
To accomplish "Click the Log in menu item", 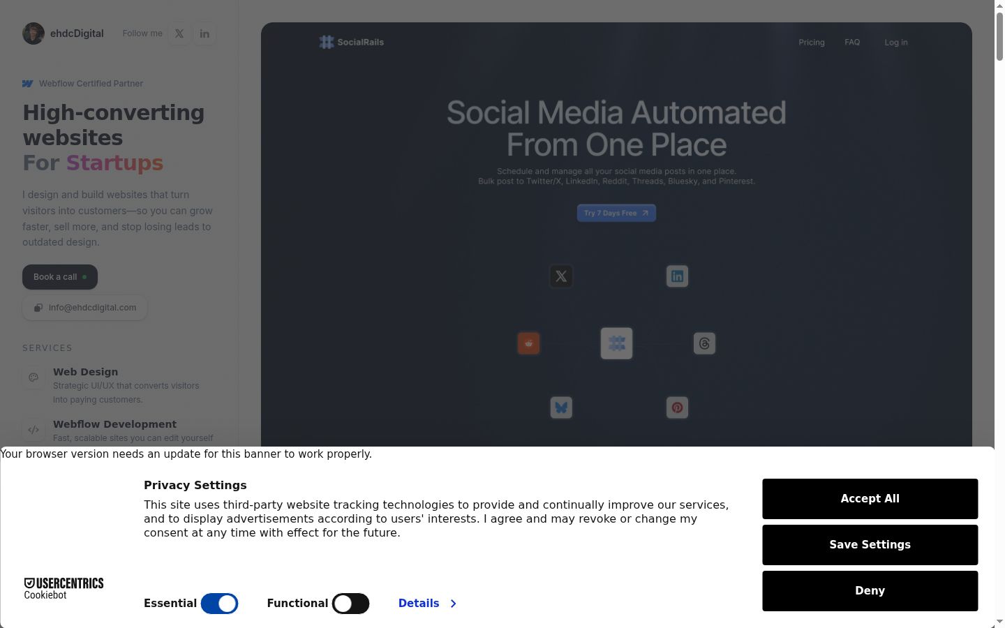I will (x=896, y=43).
